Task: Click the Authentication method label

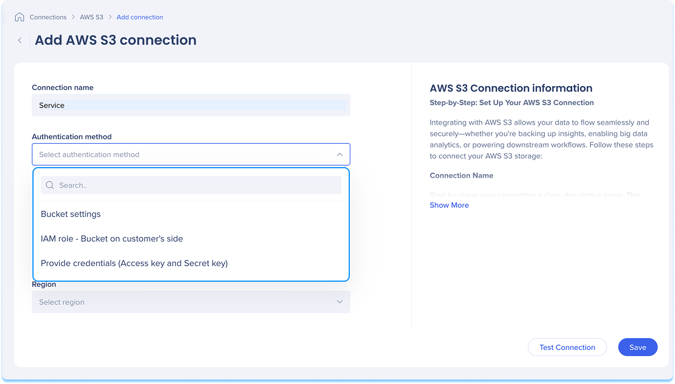Action: click(x=72, y=136)
